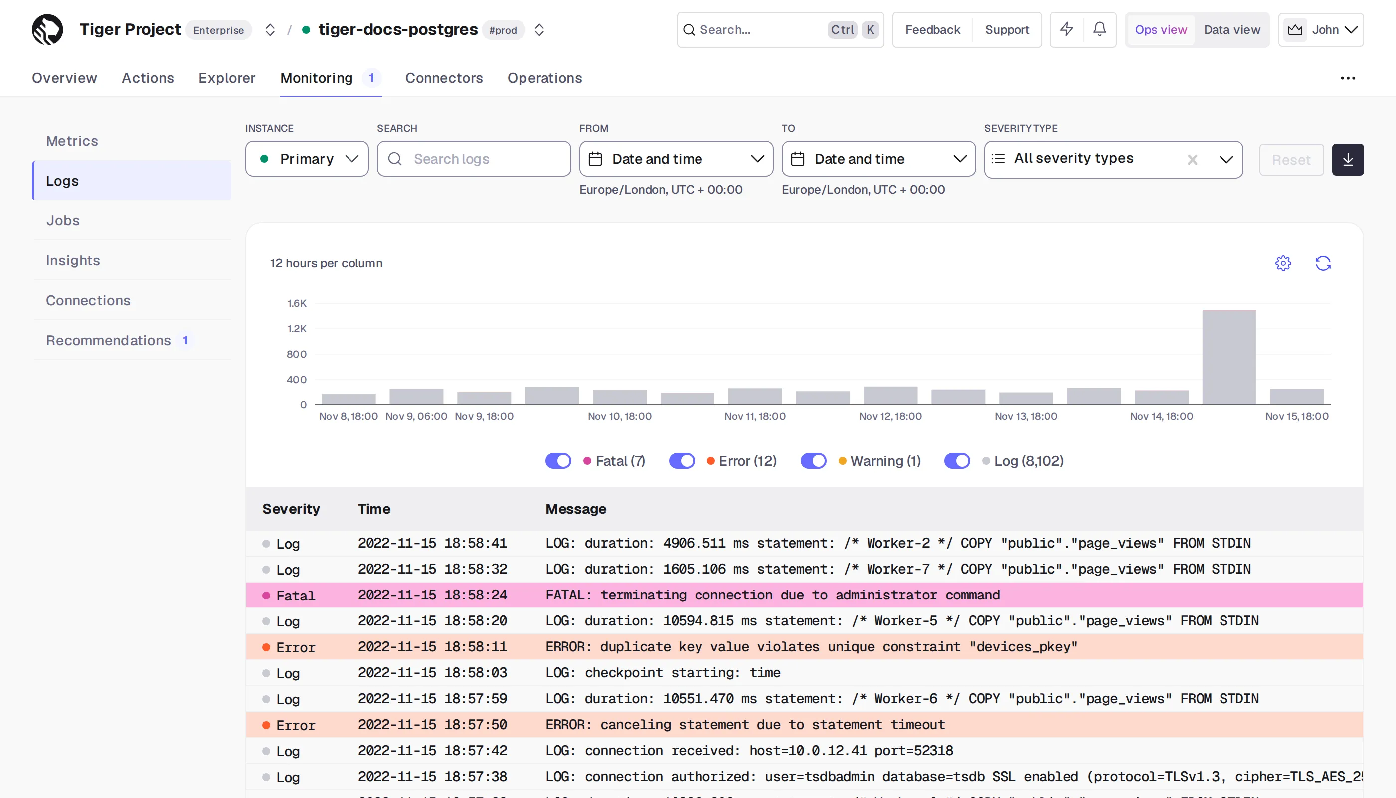Go to Metrics in sidebar
The image size is (1396, 798).
[x=132, y=141]
